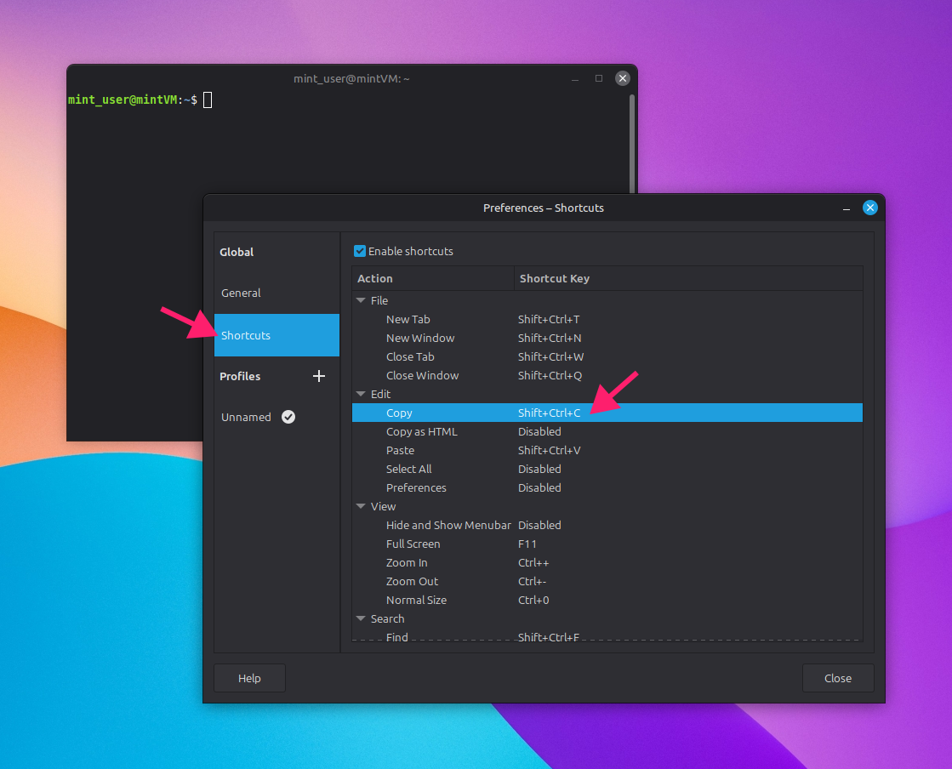The height and width of the screenshot is (769, 952).
Task: Select the Normal Size action row
Action: [607, 601]
